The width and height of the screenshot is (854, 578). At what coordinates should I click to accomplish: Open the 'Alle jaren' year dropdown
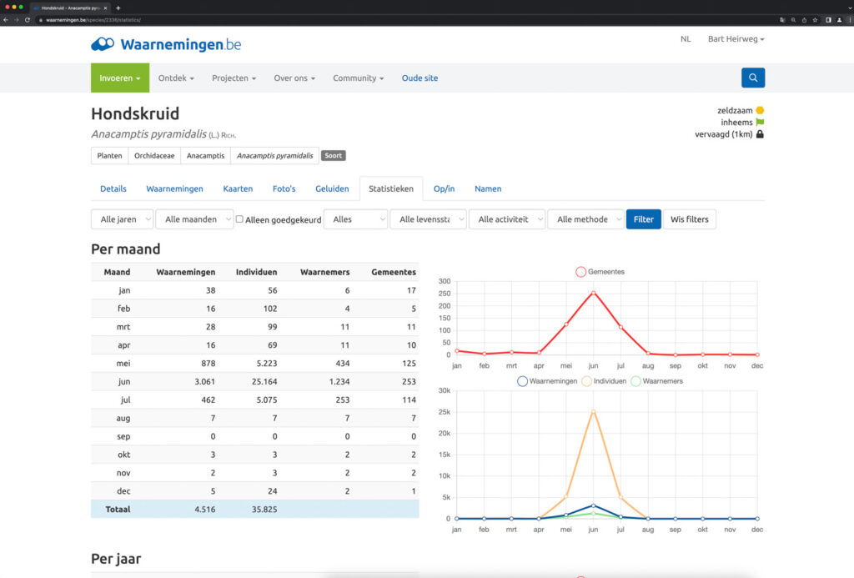tap(122, 219)
